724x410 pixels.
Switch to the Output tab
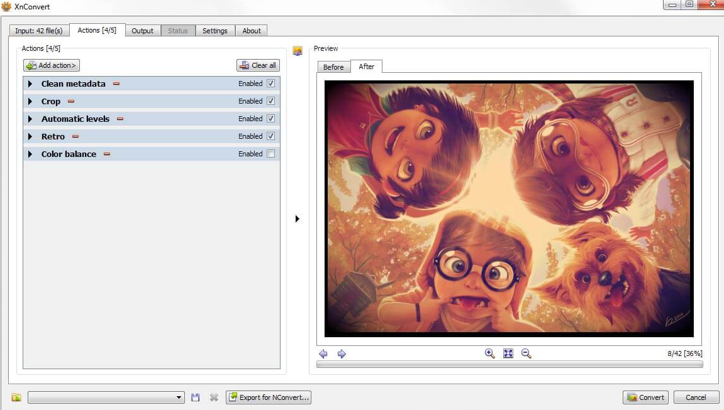point(143,31)
